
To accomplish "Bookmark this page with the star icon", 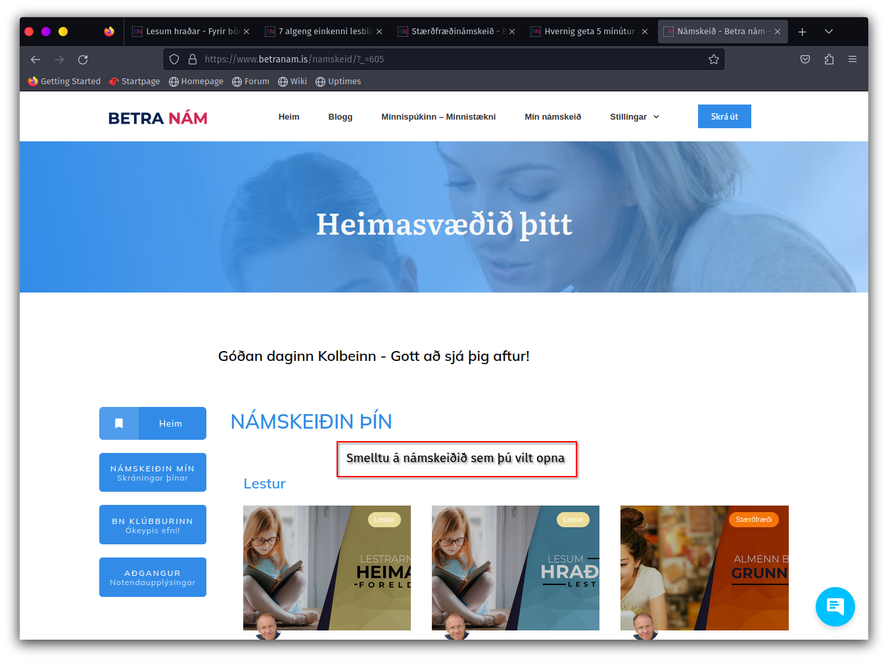I will click(714, 59).
